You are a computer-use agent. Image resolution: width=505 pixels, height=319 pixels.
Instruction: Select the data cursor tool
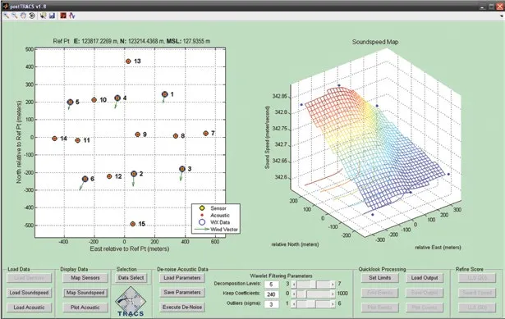click(x=44, y=16)
